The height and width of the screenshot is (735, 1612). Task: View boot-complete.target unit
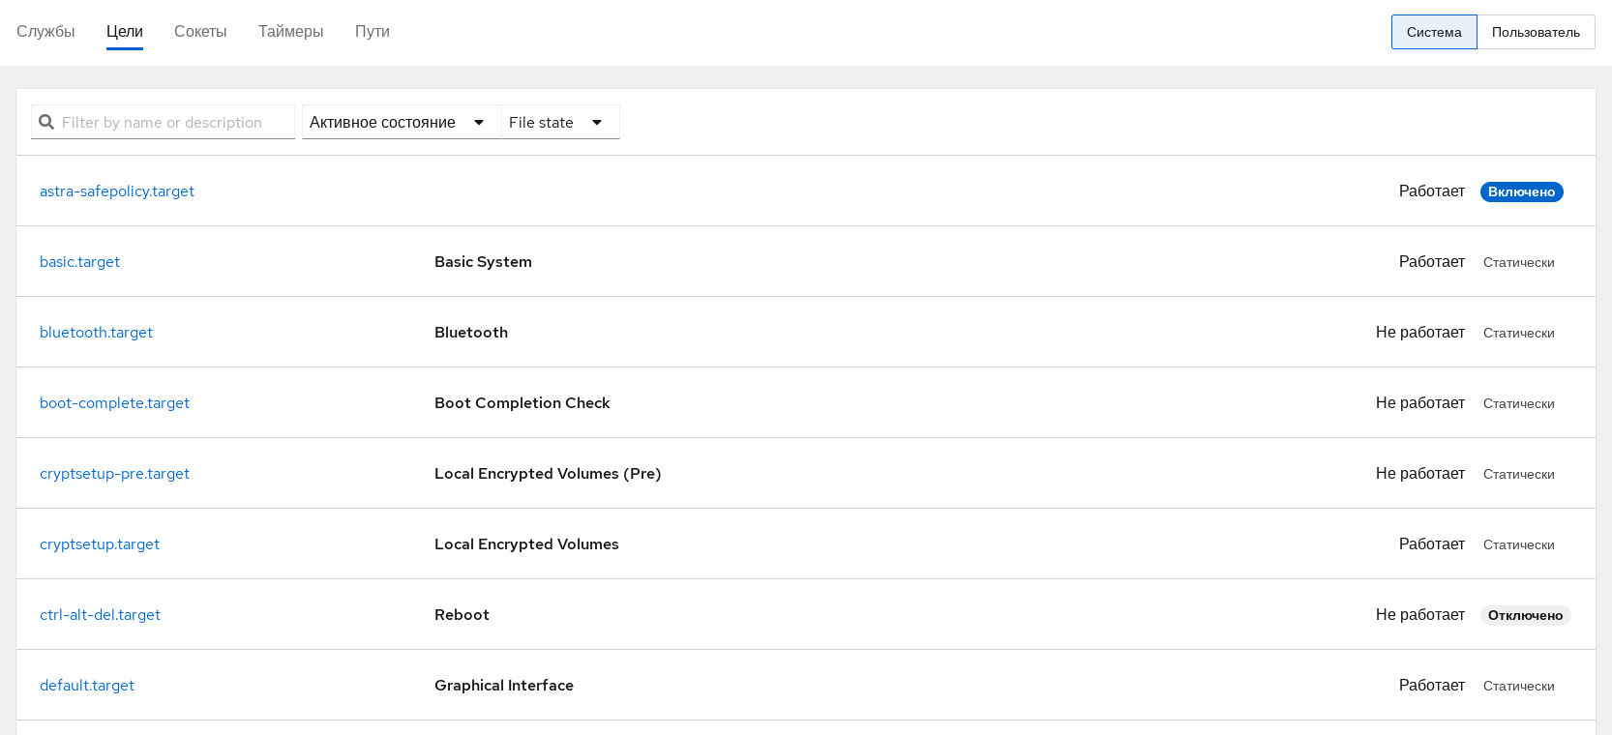coord(114,403)
